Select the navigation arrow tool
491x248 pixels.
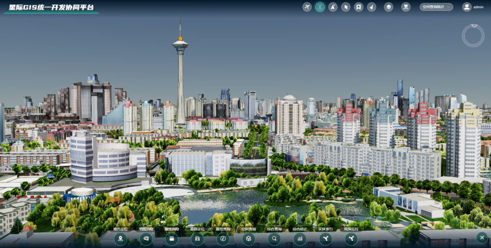coord(333,7)
